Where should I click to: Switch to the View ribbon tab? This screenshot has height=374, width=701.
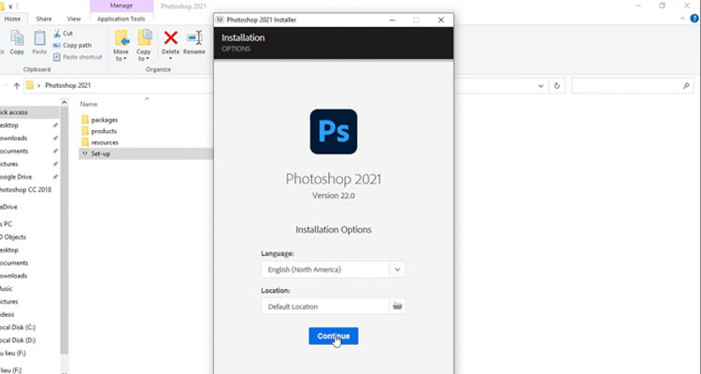click(x=74, y=19)
